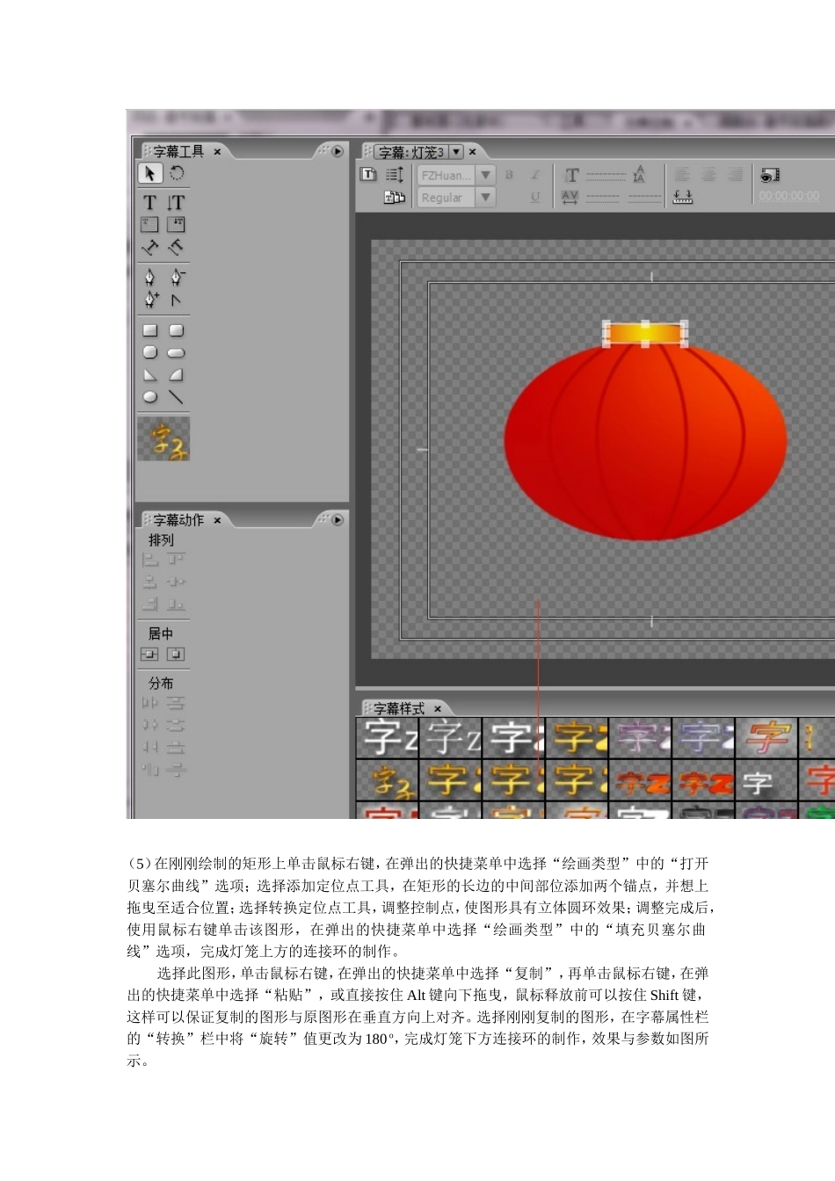Screen dimensions: 835x1181
Task: Select the Ellipse tool
Action: click(x=150, y=397)
